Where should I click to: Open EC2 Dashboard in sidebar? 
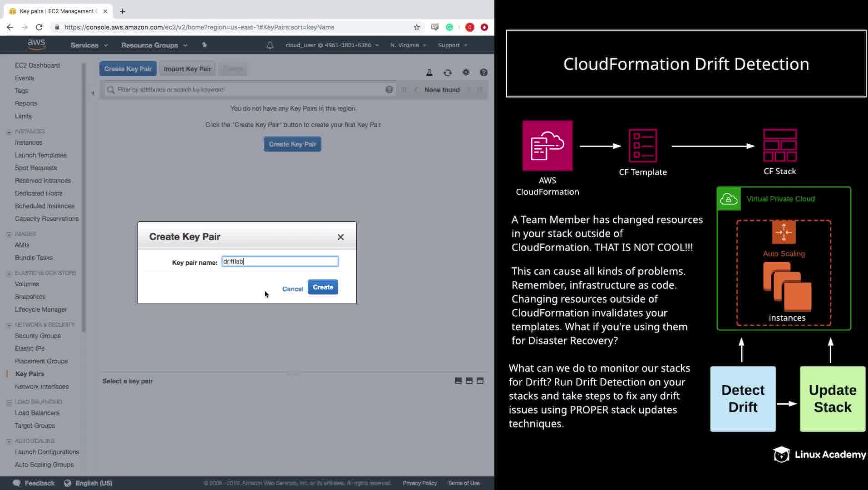[37, 65]
